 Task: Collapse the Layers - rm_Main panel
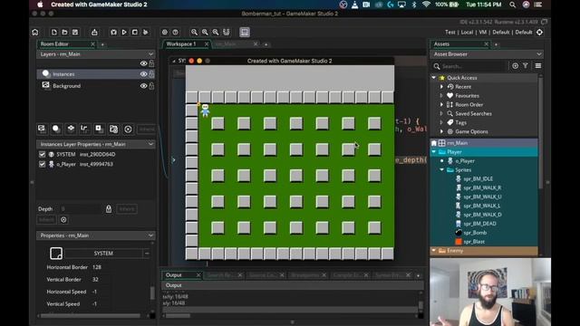point(150,54)
